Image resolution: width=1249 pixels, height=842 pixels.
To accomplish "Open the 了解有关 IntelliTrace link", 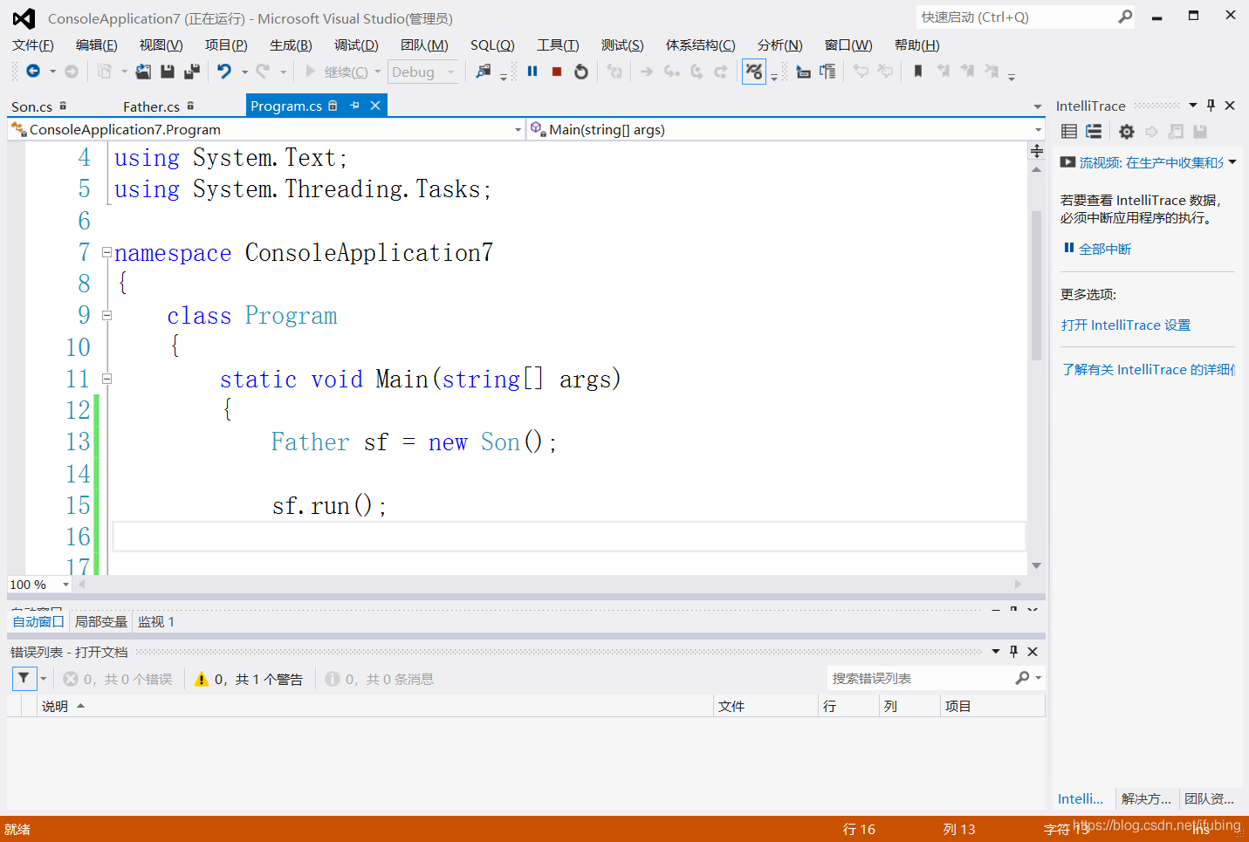I will pyautogui.click(x=1148, y=369).
